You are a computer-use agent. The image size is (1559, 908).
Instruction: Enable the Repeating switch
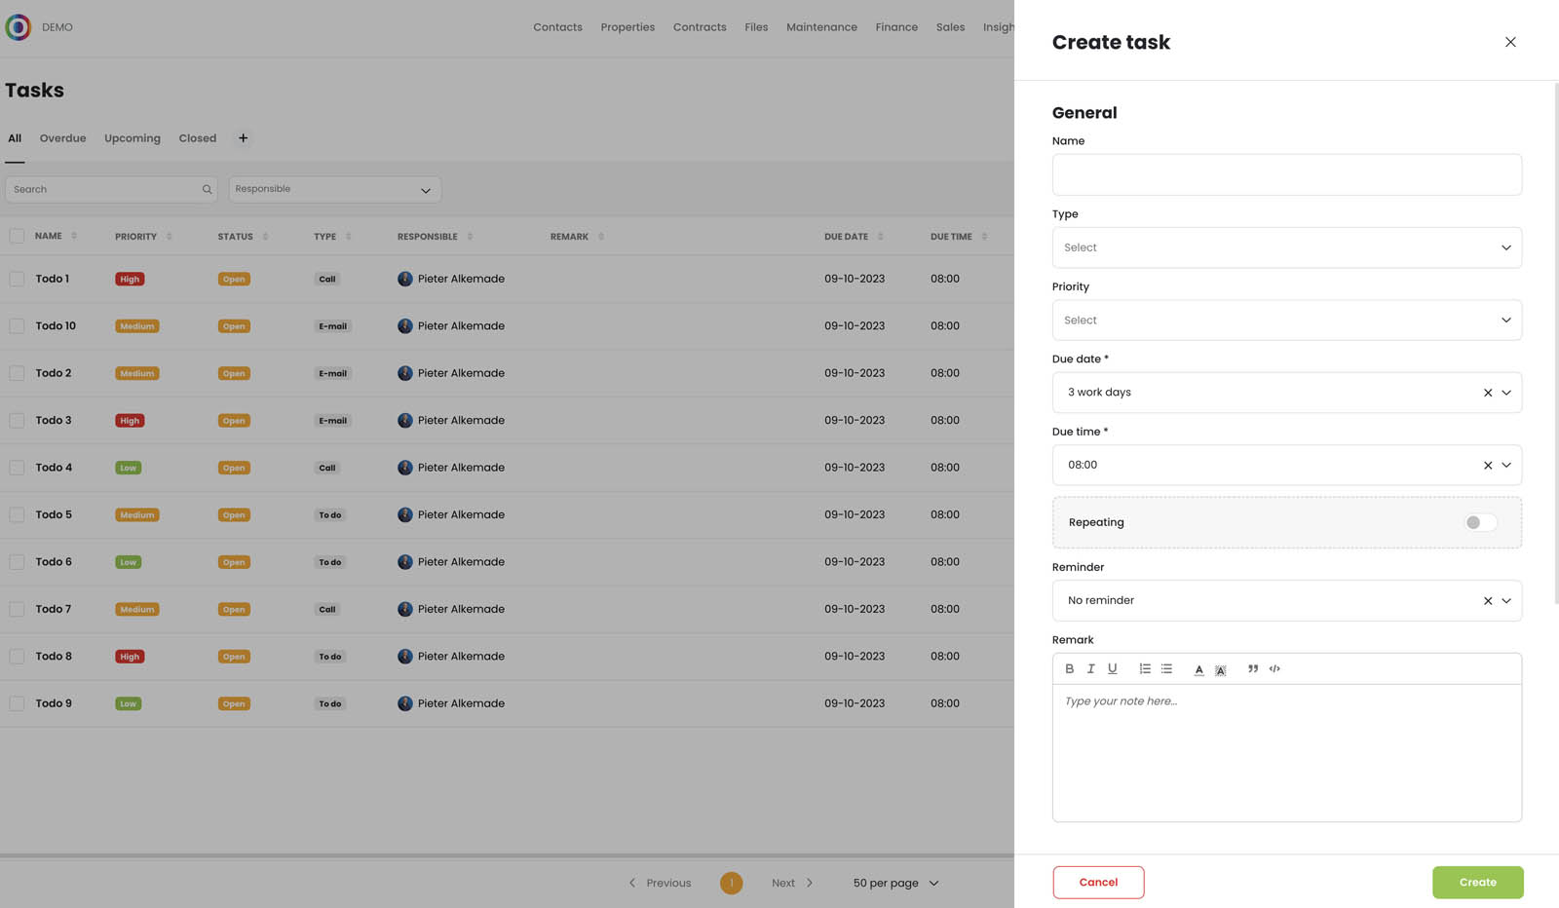1480,522
